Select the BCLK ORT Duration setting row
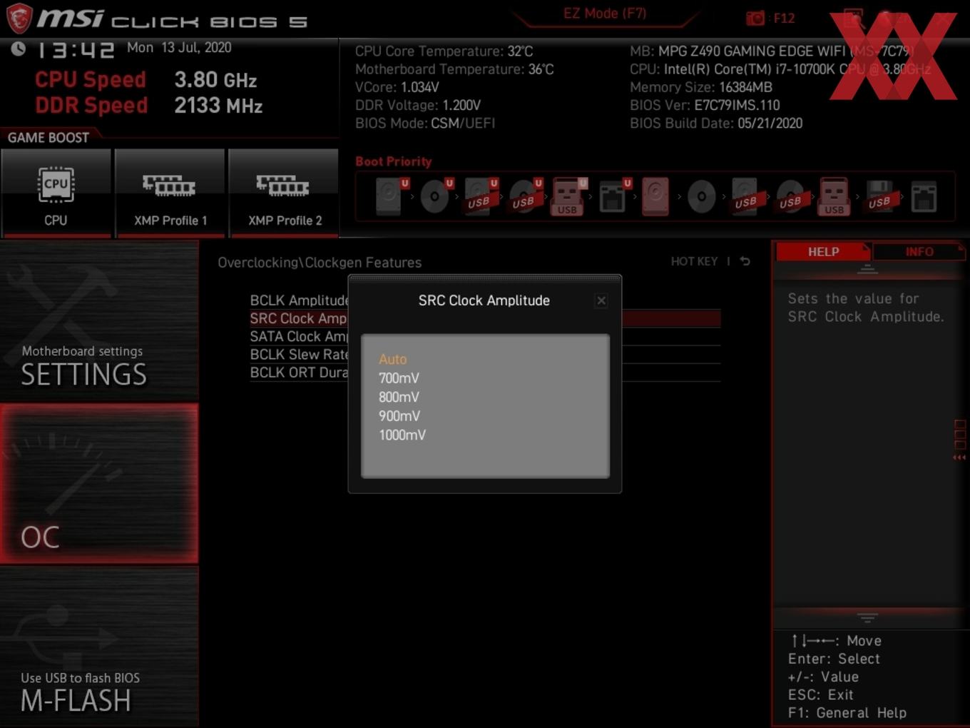The height and width of the screenshot is (728, 970). tap(485, 373)
